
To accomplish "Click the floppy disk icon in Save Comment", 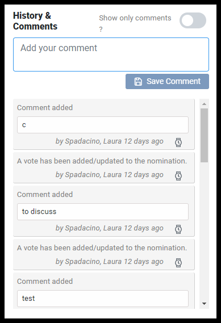I will [x=138, y=82].
